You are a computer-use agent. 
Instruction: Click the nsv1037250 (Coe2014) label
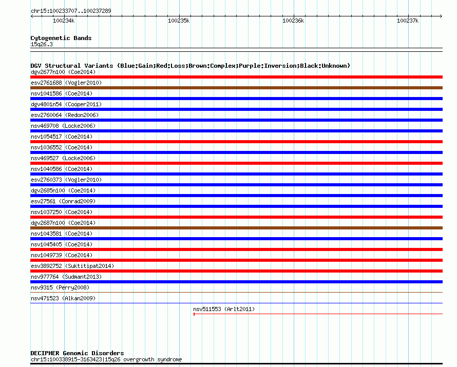tap(62, 212)
